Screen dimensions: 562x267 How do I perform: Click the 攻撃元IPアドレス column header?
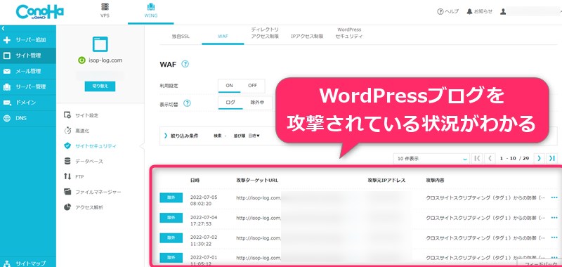386,181
